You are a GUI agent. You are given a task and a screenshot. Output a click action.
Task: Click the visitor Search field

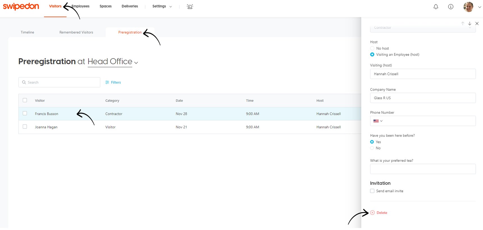[59, 82]
